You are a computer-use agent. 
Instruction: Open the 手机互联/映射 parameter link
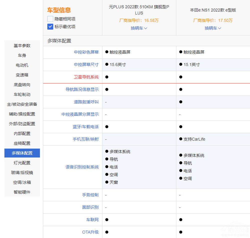[x=86, y=139]
